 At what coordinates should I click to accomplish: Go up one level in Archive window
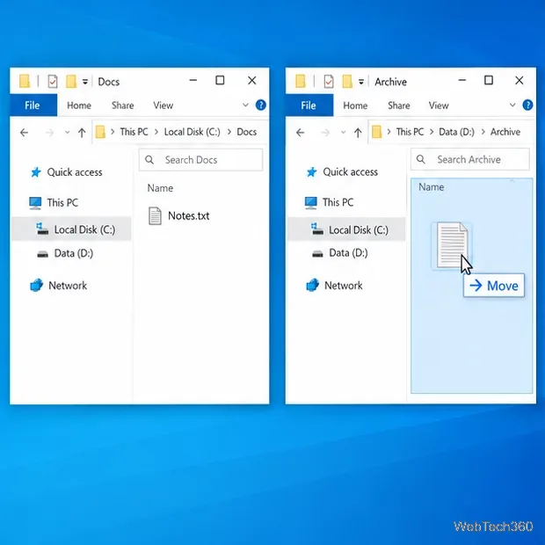tap(358, 133)
